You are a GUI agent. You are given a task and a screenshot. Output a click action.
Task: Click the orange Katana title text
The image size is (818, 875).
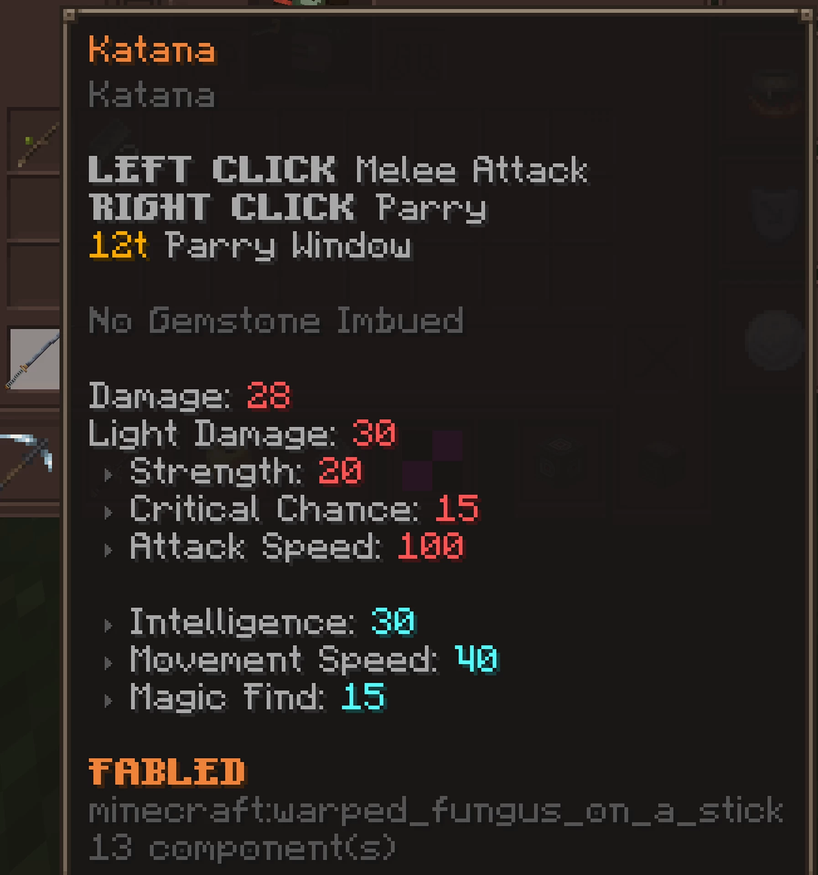[x=152, y=50]
